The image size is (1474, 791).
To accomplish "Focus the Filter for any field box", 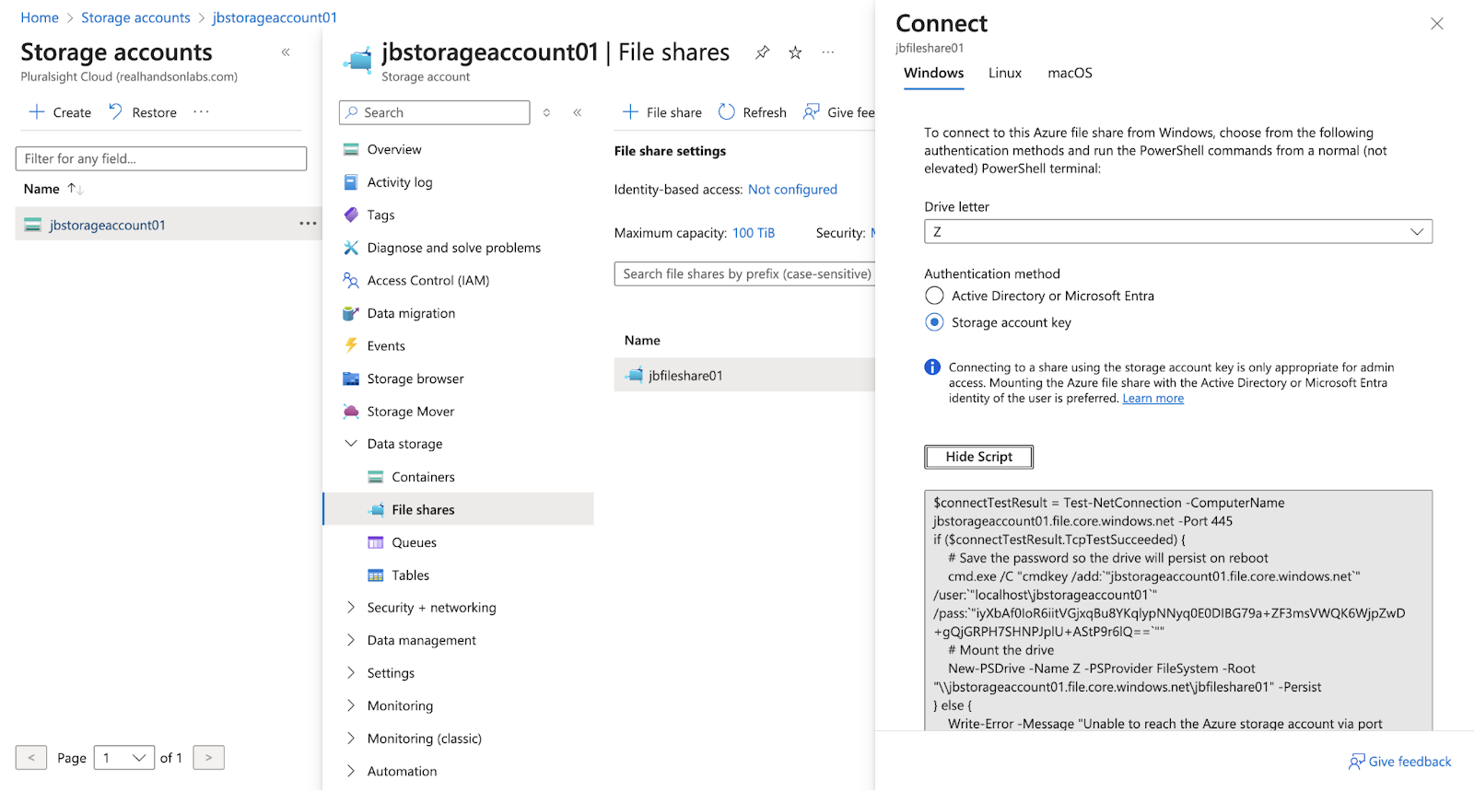I will (x=161, y=158).
